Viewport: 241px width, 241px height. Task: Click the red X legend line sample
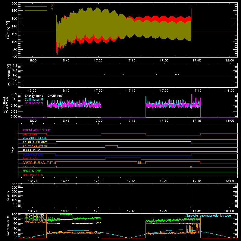tap(36, 6)
